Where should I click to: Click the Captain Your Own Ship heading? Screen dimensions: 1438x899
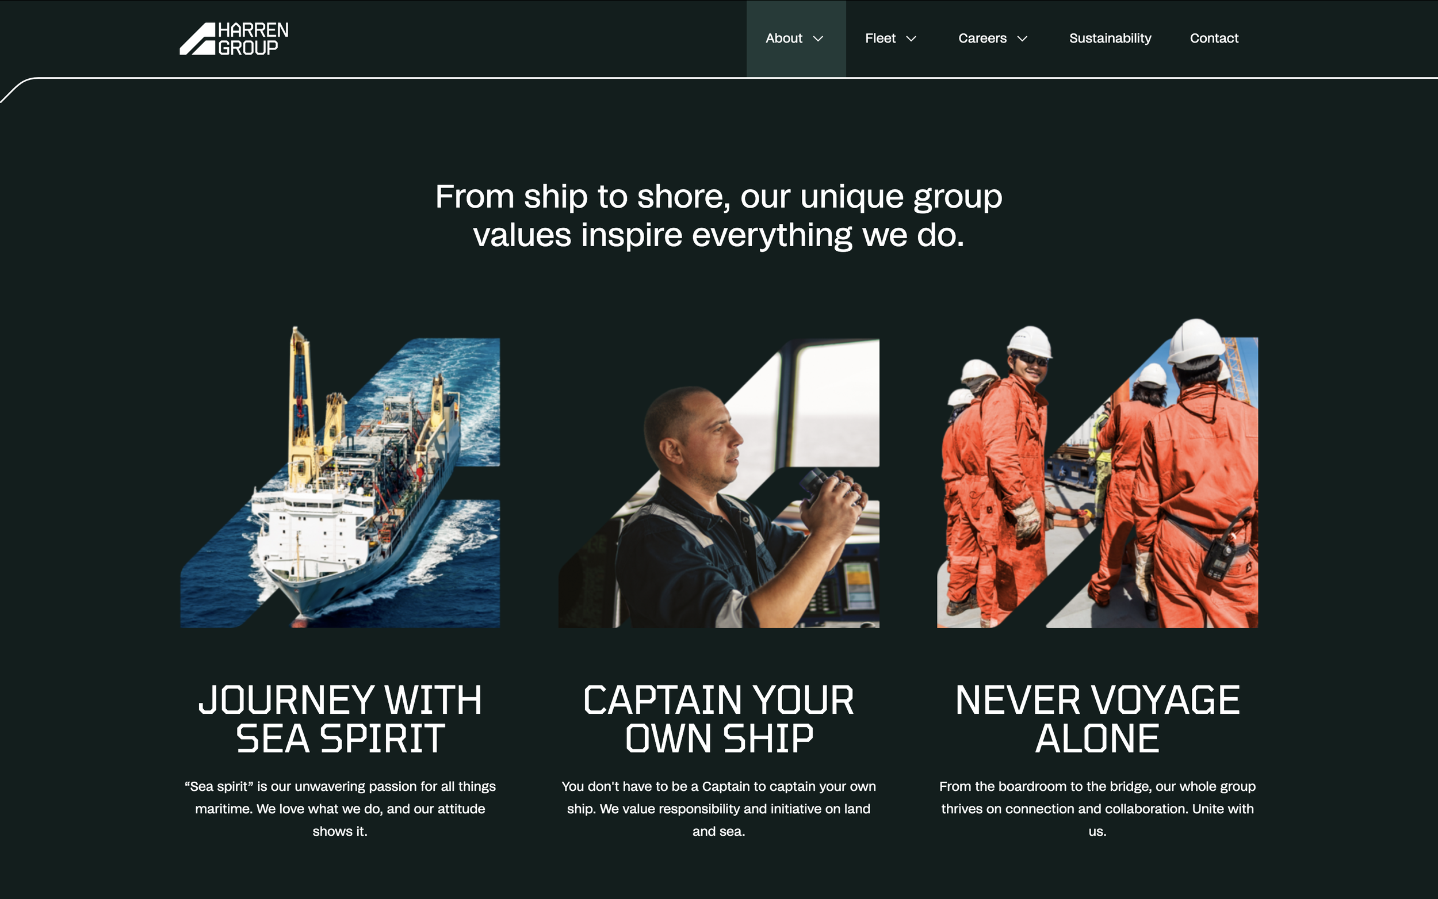718,719
